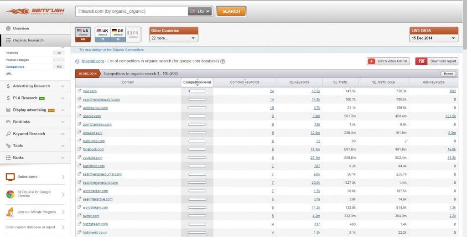
Task: Click competition level bar for moz.com
Action: click(x=197, y=91)
